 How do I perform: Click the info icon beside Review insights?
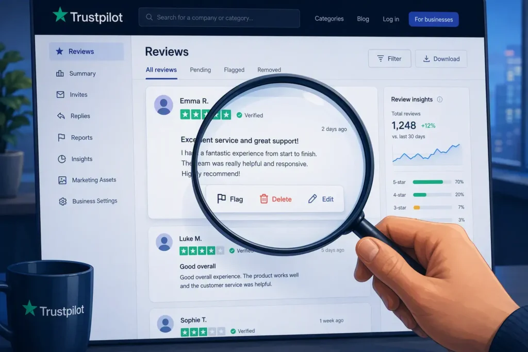[440, 99]
